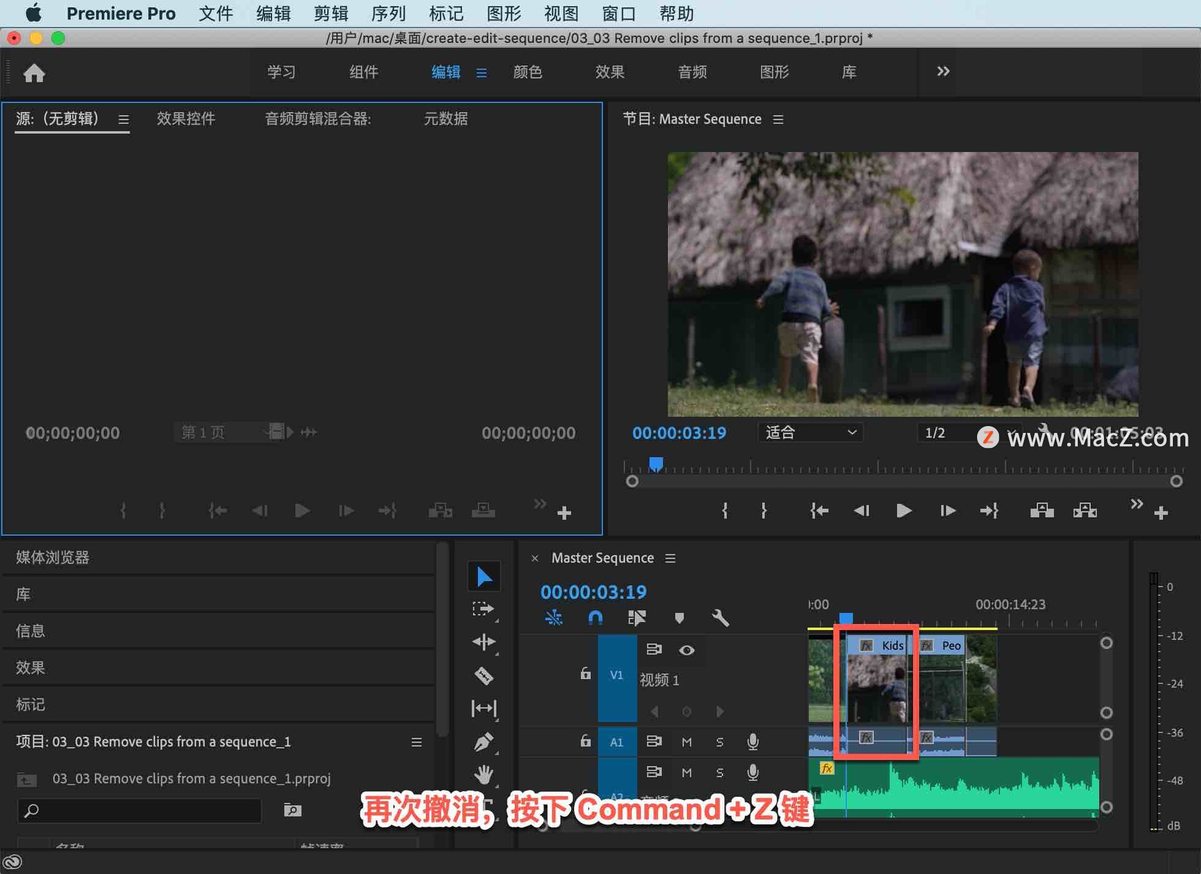Switch to 颜色 workspace

(x=527, y=72)
